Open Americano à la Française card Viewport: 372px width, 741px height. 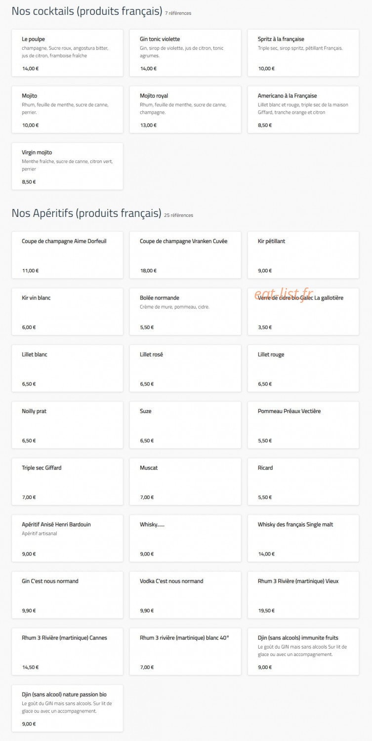[303, 110]
